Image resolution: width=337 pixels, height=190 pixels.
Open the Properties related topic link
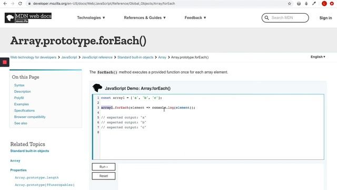18,170
